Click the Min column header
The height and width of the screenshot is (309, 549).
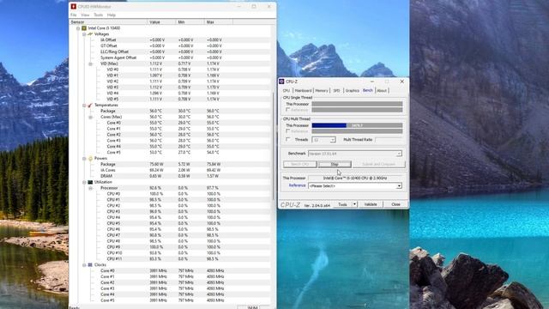coord(190,22)
